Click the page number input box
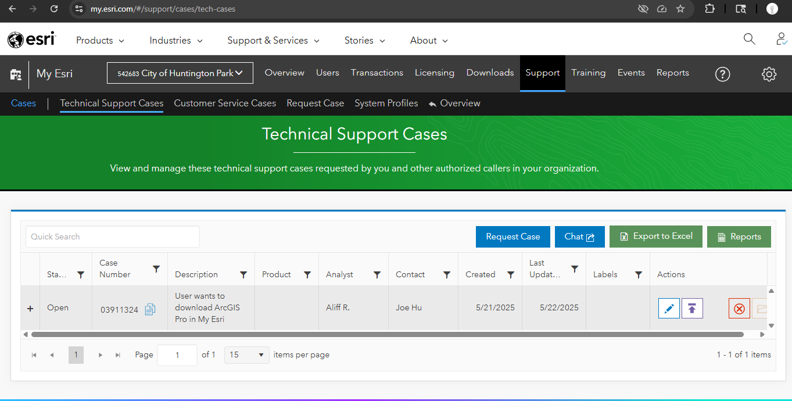Image resolution: width=792 pixels, height=401 pixels. pyautogui.click(x=177, y=355)
